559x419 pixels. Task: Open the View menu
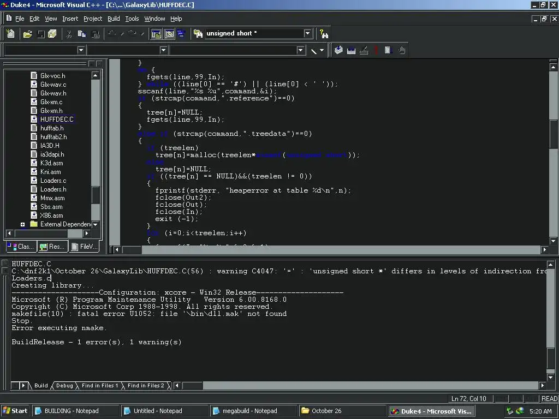point(51,19)
